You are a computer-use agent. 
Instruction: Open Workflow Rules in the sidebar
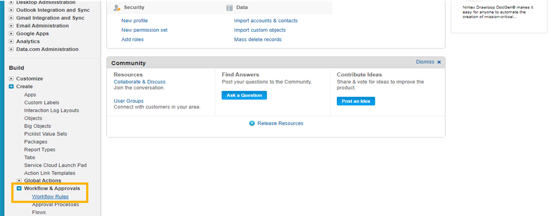[x=50, y=197]
